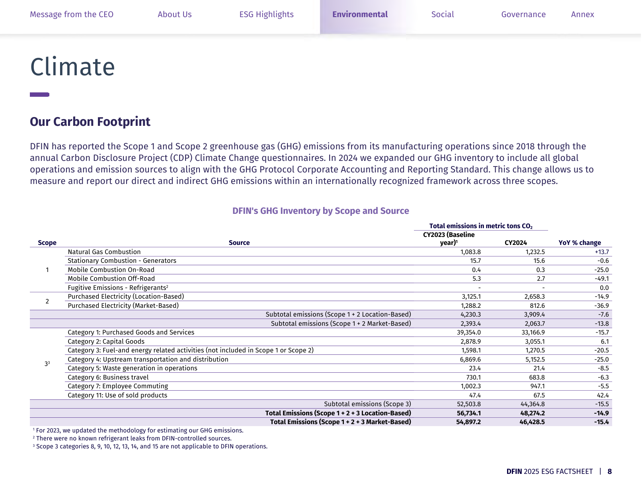Click the Stationary Combustion - Generators row label

[122, 261]
